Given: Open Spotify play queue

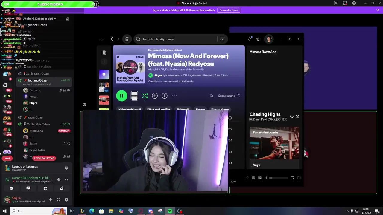Looking at the screenshot, I should 253,178.
